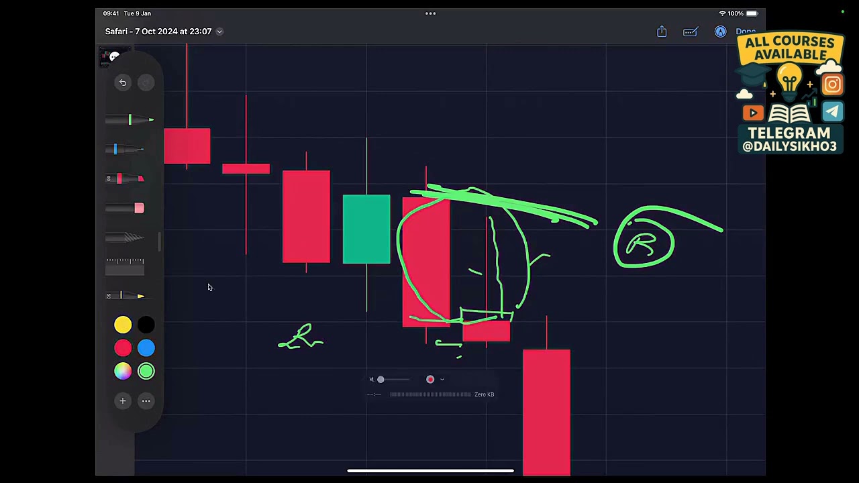Toggle the muted speaker icon

371,380
